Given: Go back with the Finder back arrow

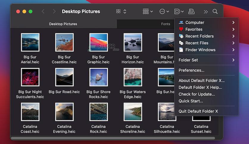Looking at the screenshot, I should point(43,11).
